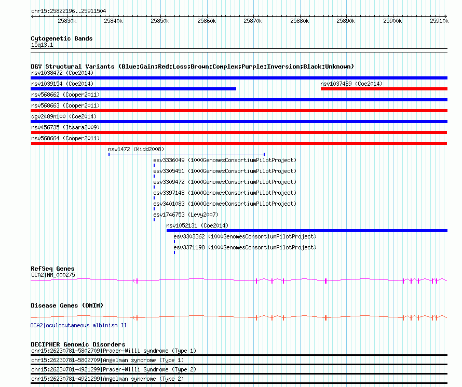Select variant esv3371198 label
This screenshot has width=462, height=387.
pos(245,247)
